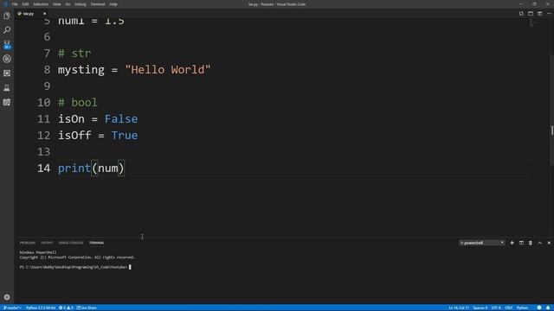Image resolution: width=554 pixels, height=311 pixels.
Task: Kill the terminal with the trash icon
Action: click(x=531, y=243)
